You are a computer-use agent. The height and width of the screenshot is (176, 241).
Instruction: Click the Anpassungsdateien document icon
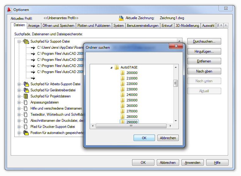[x=26, y=102]
